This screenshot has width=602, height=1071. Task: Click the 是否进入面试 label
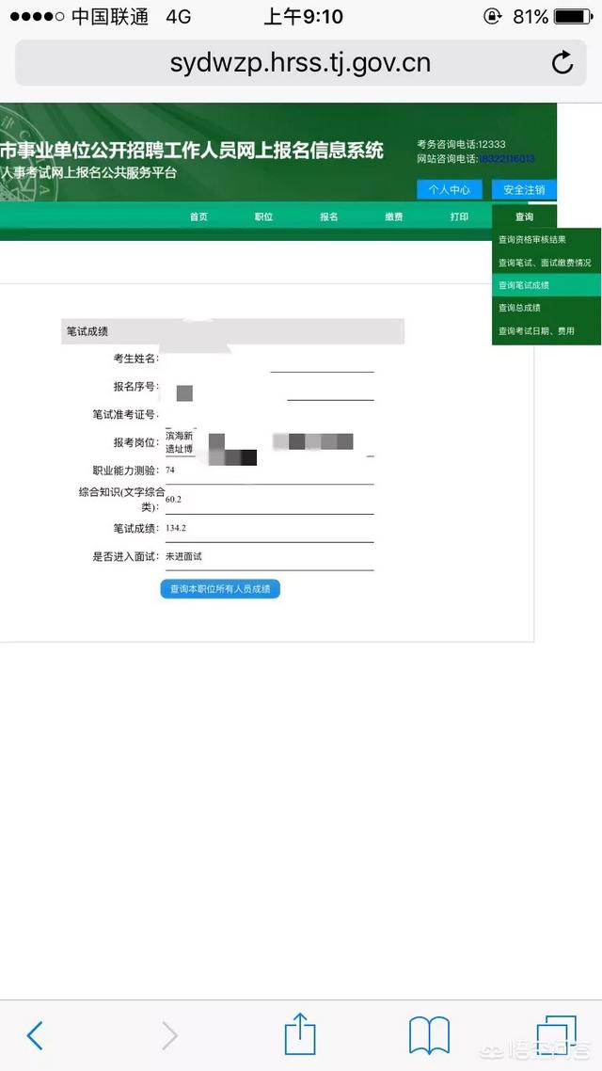126,556
